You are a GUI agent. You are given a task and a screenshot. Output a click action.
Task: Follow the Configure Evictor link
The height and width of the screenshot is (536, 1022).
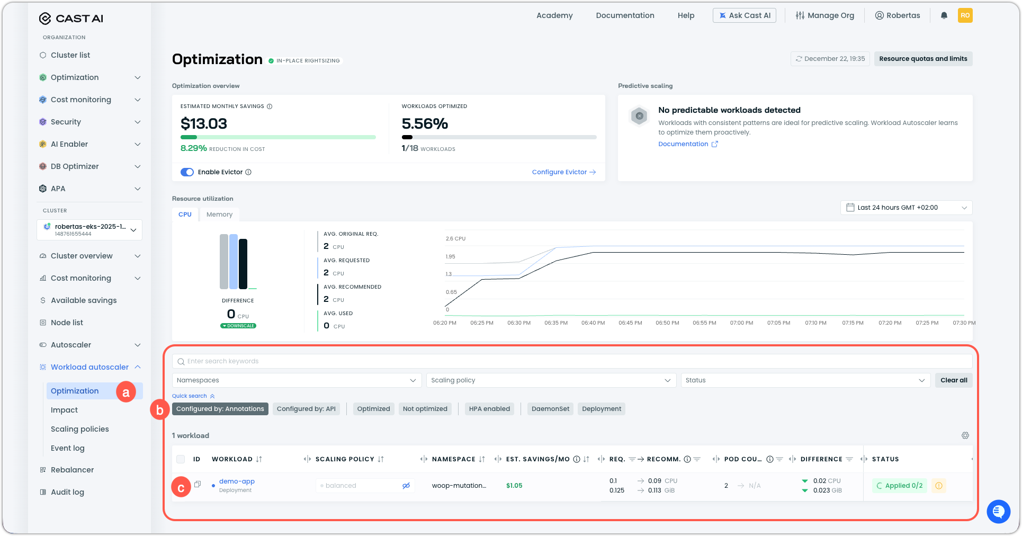click(x=563, y=172)
